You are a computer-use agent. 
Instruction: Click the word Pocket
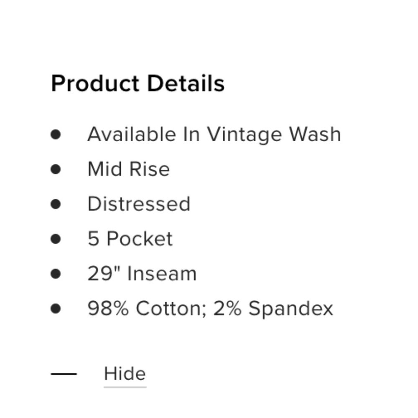[x=139, y=239]
